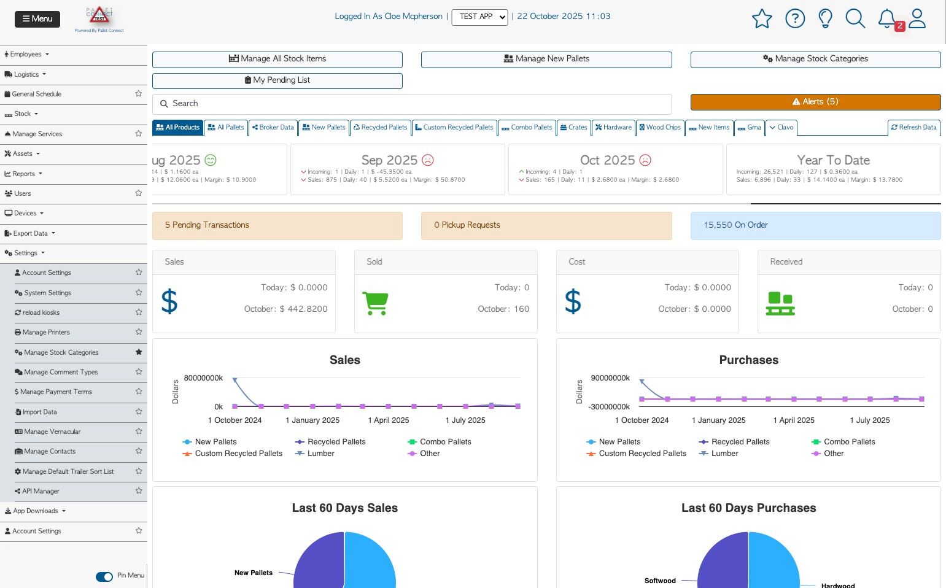The height and width of the screenshot is (588, 946).
Task: Click the orange Alerts (5) button
Action: tap(815, 102)
